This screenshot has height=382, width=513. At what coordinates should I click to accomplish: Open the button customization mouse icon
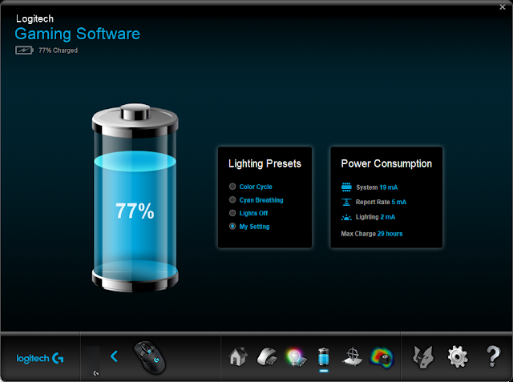coord(267,356)
